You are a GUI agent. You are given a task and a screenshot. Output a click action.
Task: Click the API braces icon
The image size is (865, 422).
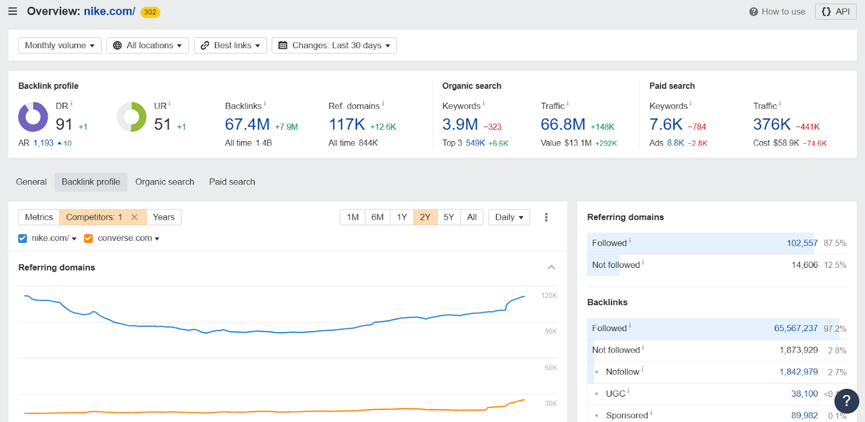point(826,12)
